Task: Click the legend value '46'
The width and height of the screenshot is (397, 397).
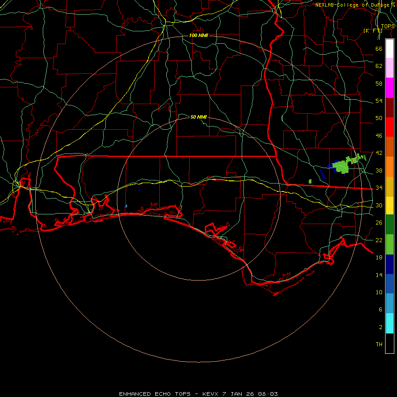Action: tap(379, 136)
